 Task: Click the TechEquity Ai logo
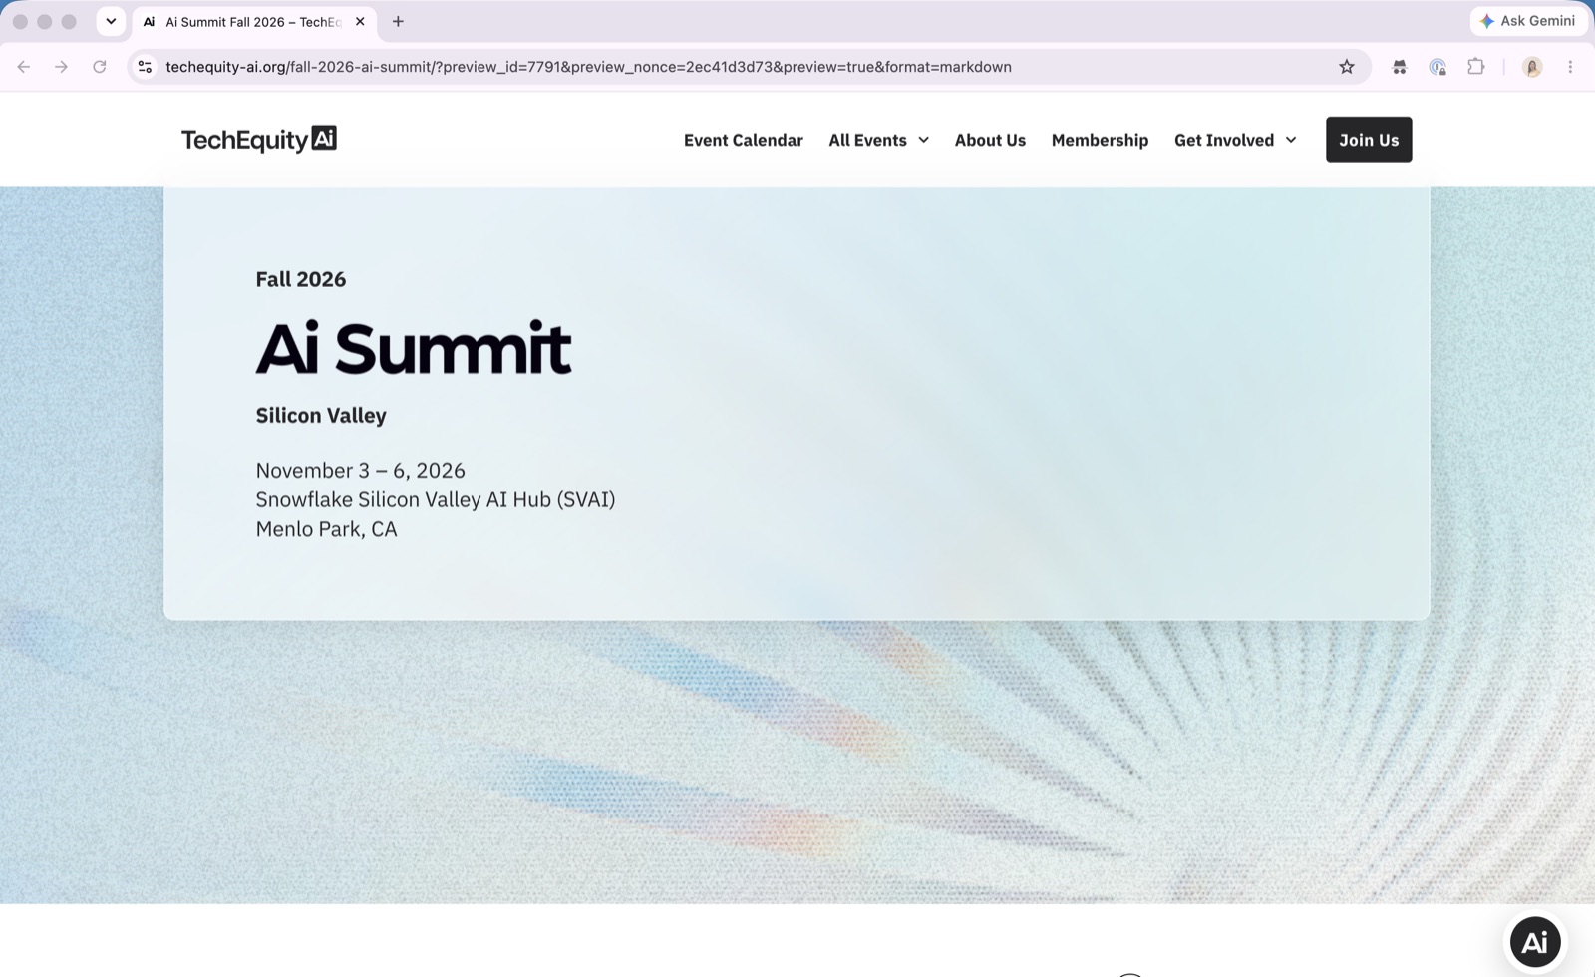point(259,139)
